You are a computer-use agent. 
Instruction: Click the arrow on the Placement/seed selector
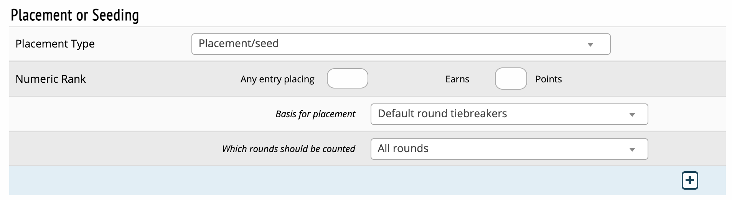point(590,44)
